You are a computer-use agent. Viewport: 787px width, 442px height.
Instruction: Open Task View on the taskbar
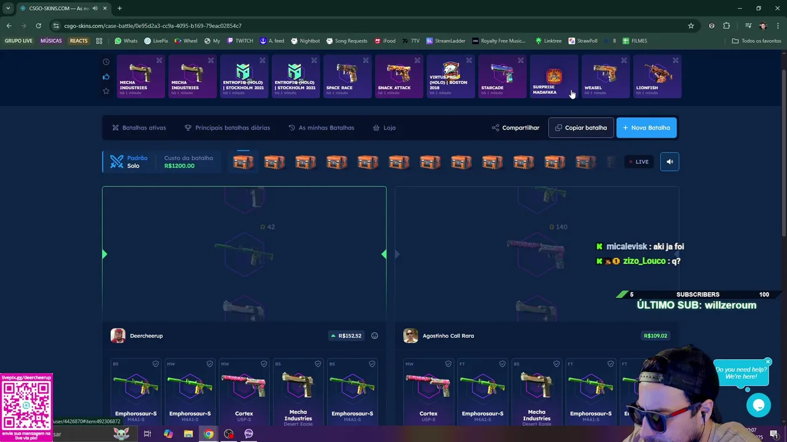[148, 434]
